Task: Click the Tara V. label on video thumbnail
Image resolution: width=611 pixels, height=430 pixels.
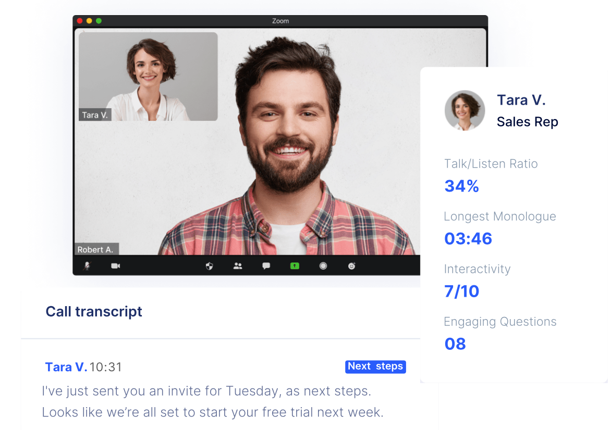Action: click(x=95, y=115)
